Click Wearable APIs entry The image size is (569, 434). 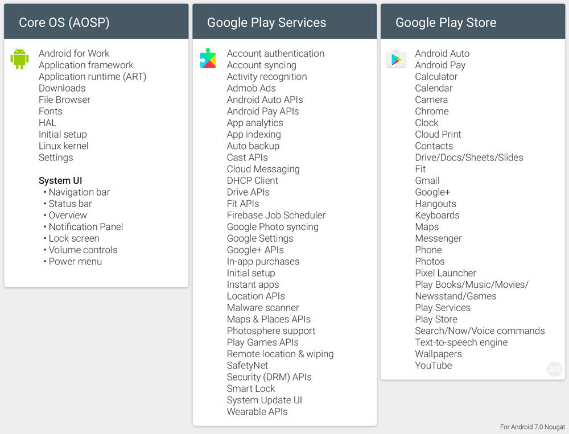257,412
